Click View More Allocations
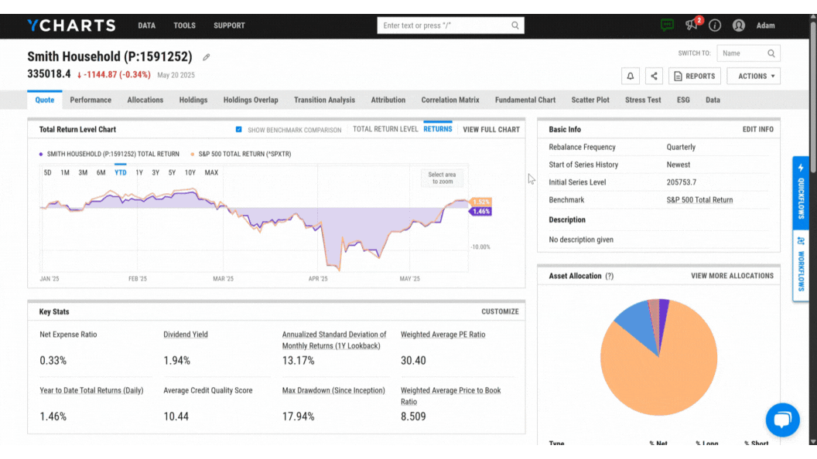Image resolution: width=817 pixels, height=459 pixels. pyautogui.click(x=732, y=276)
